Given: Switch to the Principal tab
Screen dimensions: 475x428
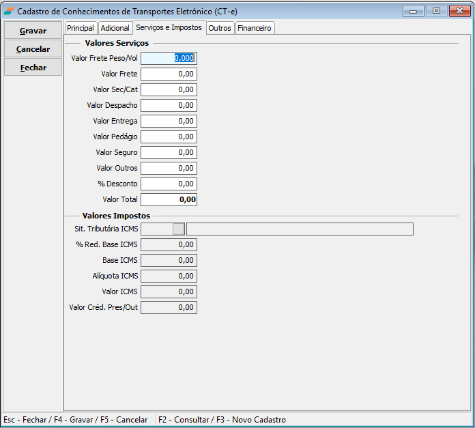Looking at the screenshot, I should (x=81, y=28).
